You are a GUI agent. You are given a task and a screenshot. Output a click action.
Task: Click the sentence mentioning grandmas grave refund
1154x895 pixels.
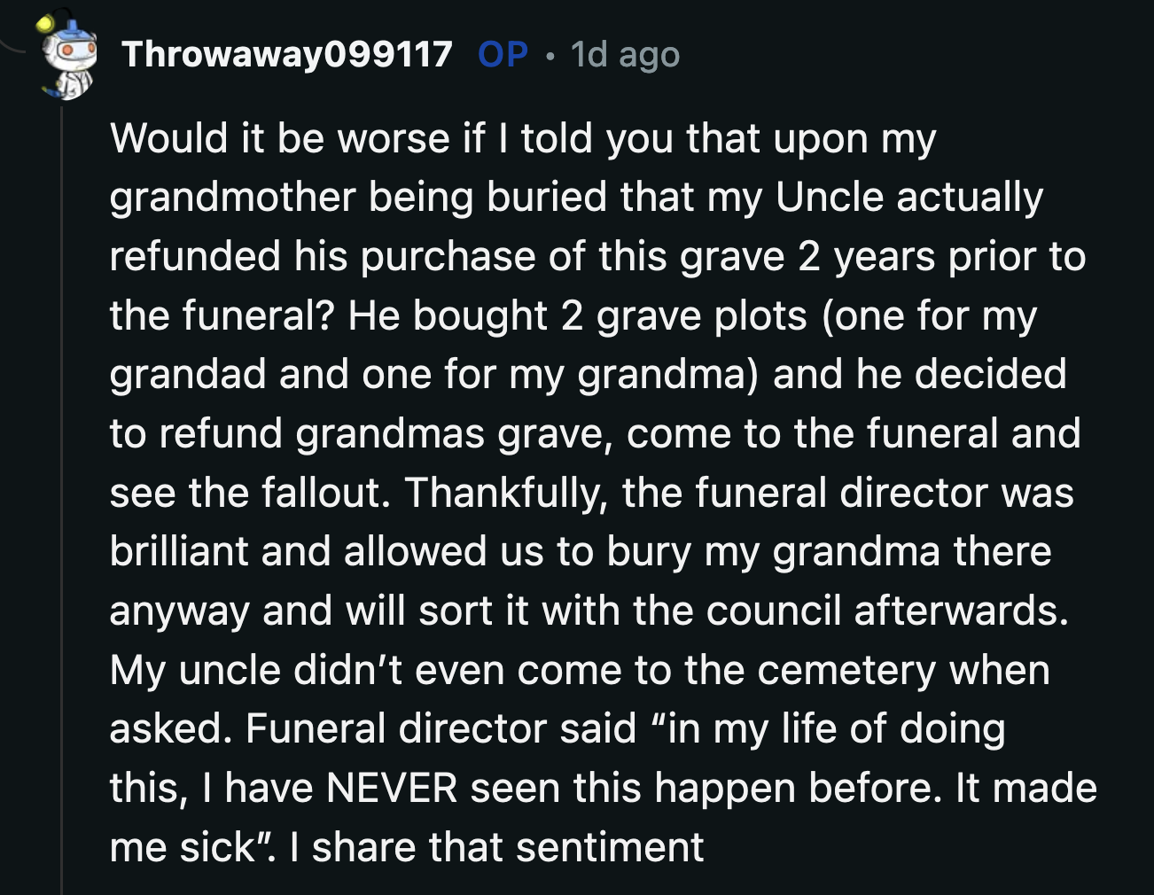[381, 434]
